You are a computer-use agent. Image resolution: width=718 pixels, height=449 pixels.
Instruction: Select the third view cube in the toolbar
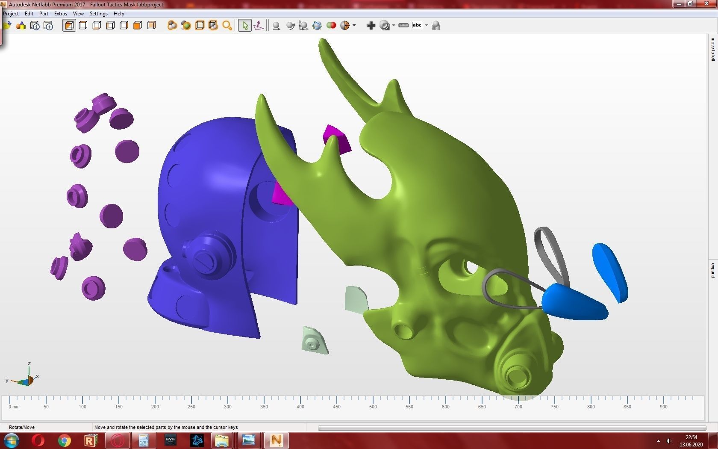(97, 26)
